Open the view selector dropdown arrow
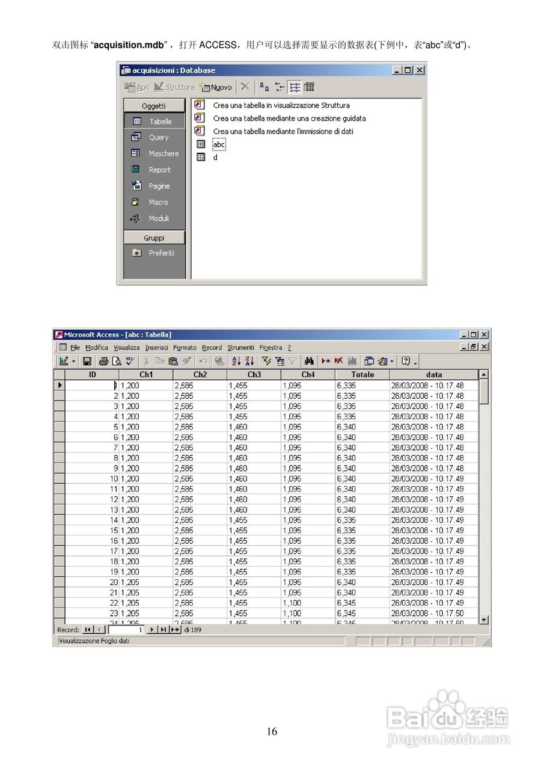Image resolution: width=544 pixels, height=770 pixels. pyautogui.click(x=73, y=361)
